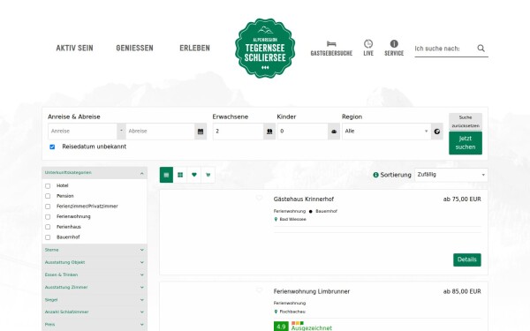
Task: Open the cart view icon
Action: pyautogui.click(x=208, y=175)
